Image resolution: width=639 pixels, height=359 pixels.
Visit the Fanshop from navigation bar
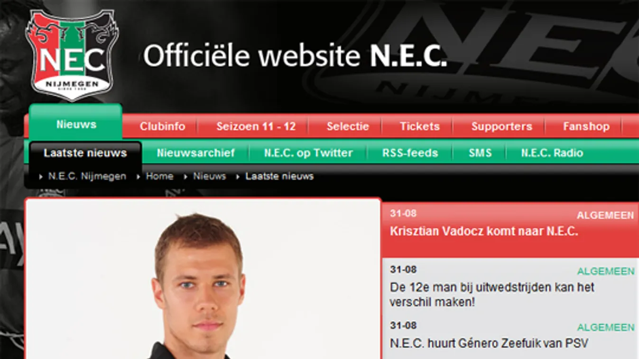[586, 126]
